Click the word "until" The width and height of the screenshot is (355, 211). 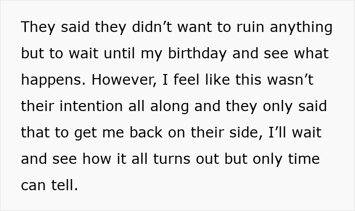point(114,54)
